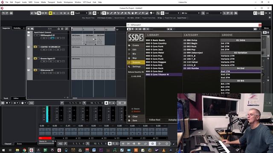Toggle the show left zone button
Viewport: 273px width, 153px height.
(255, 13)
